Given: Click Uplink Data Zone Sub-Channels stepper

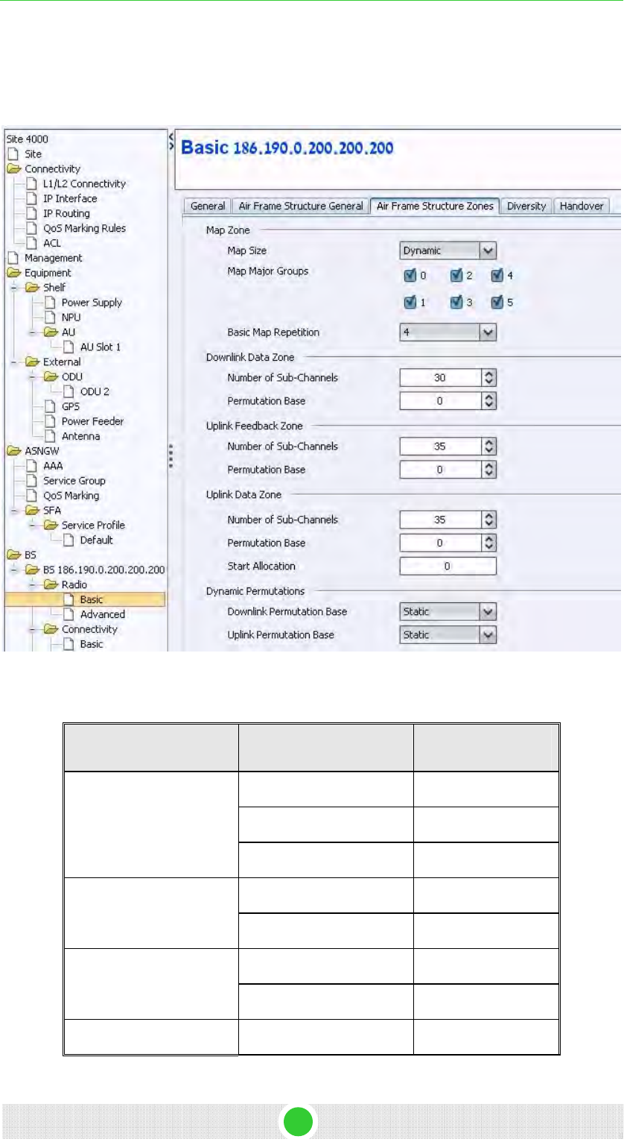Looking at the screenshot, I should coord(488,520).
